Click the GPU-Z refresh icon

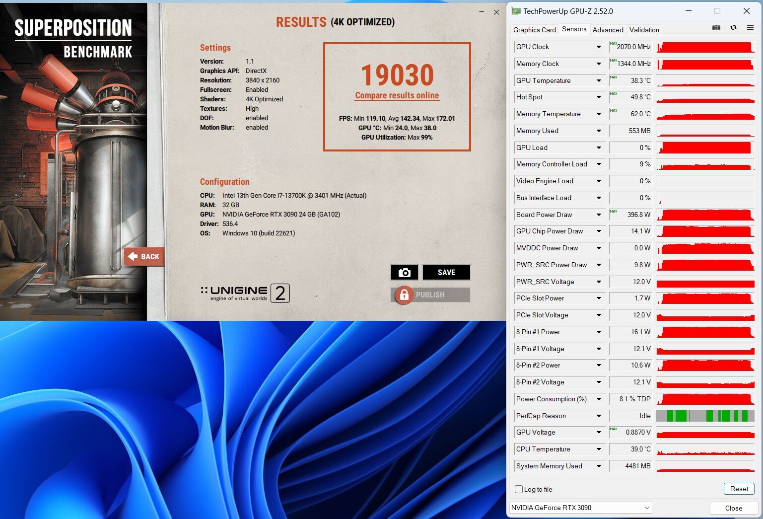point(733,28)
